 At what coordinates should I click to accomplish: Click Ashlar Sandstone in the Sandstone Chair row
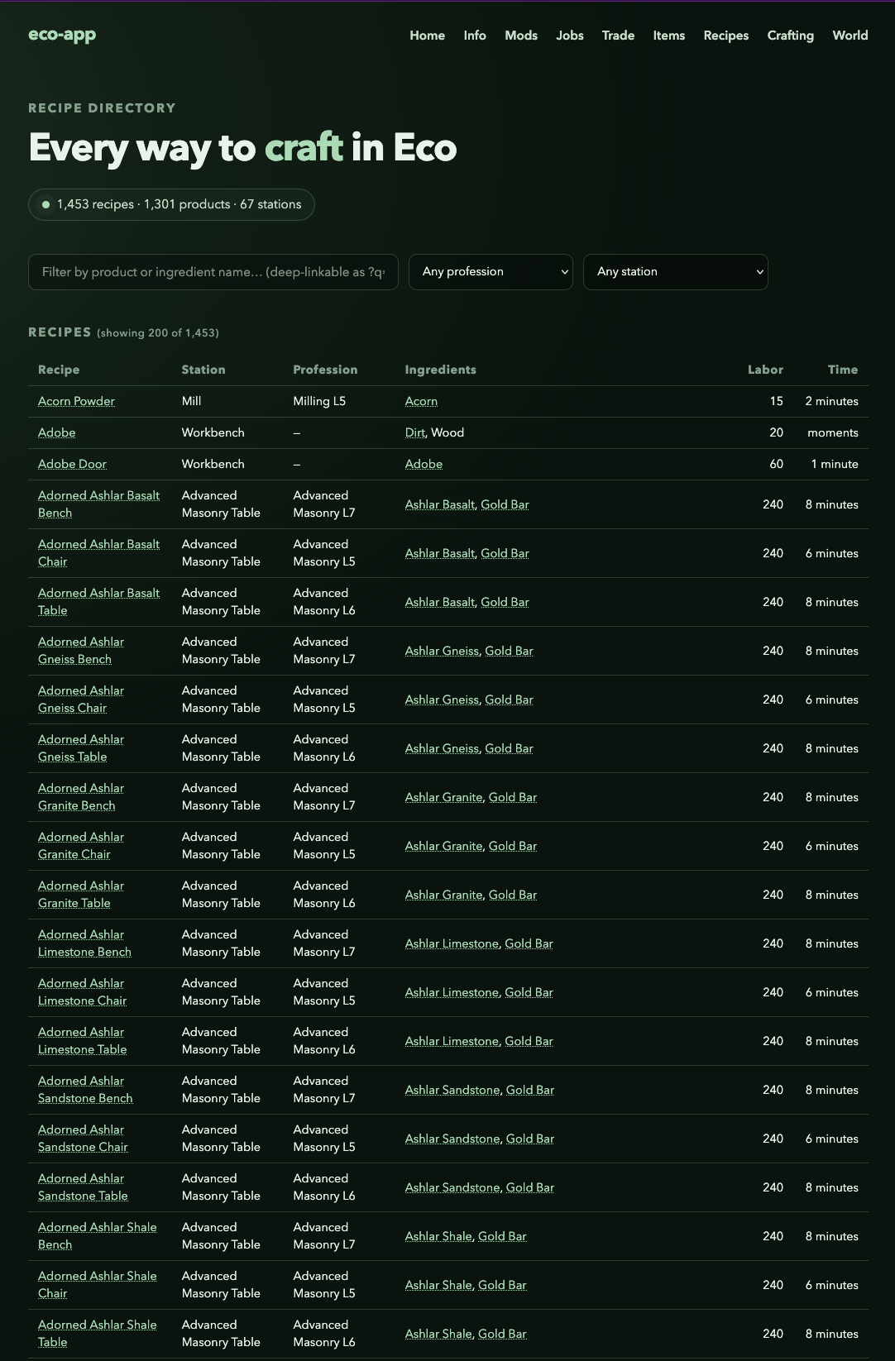click(452, 1139)
